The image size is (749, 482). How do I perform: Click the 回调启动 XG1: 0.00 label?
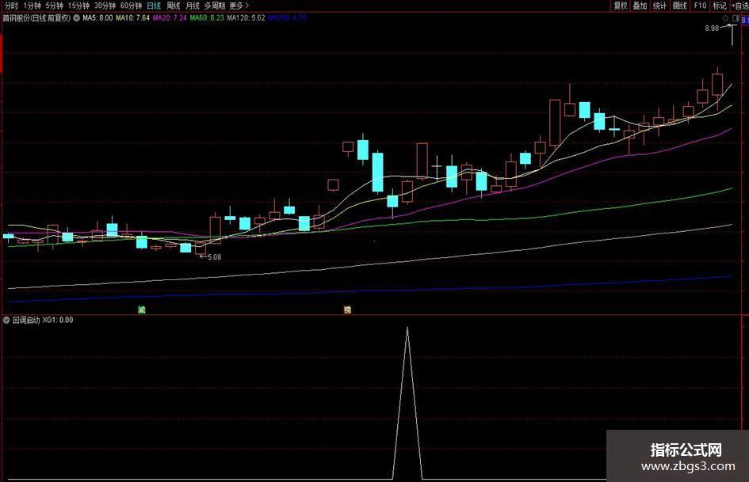point(43,321)
